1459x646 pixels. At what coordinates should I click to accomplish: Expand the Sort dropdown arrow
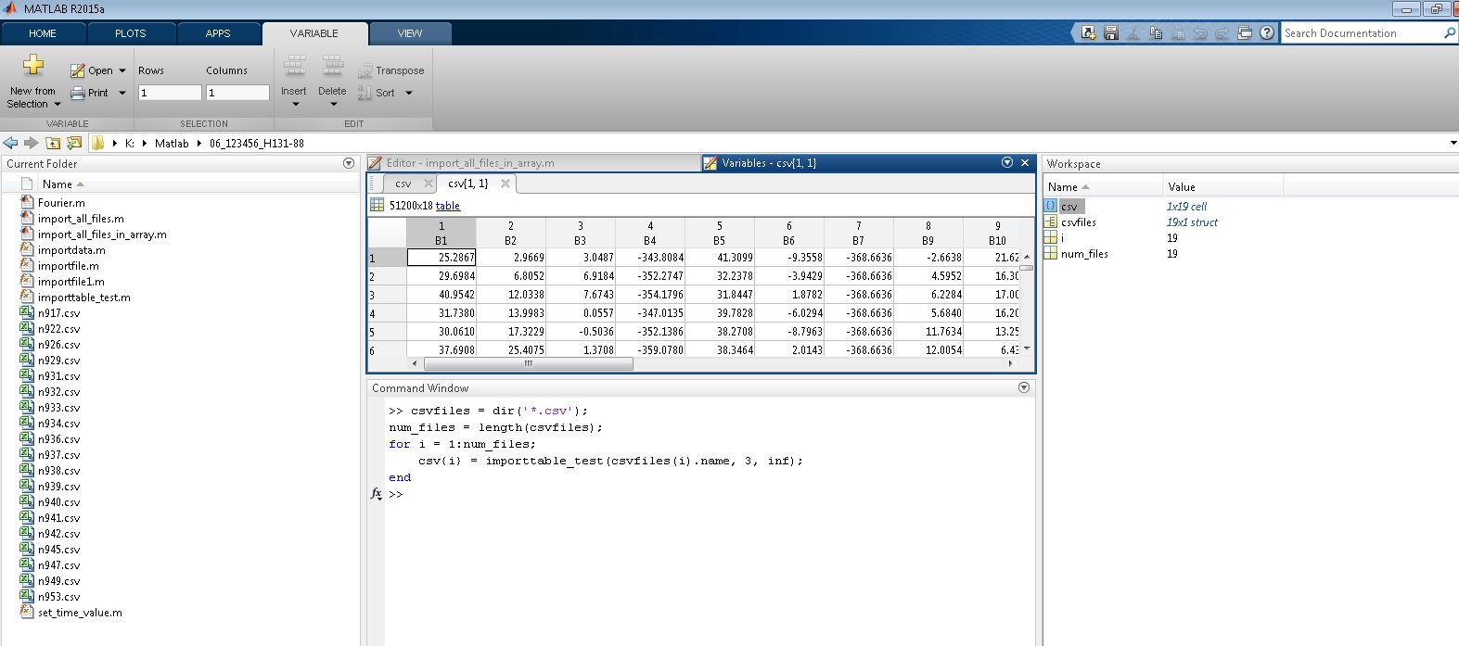click(x=409, y=93)
